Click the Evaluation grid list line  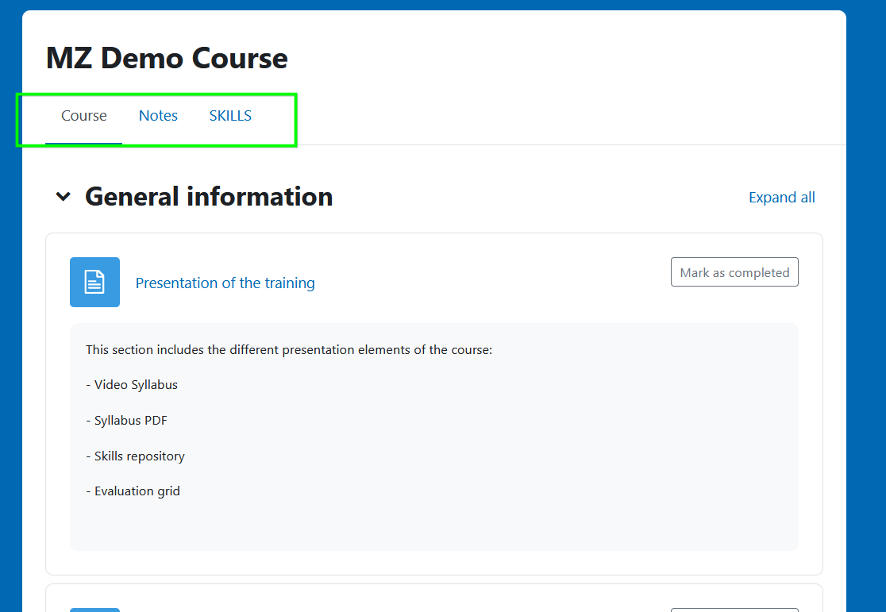pos(133,491)
